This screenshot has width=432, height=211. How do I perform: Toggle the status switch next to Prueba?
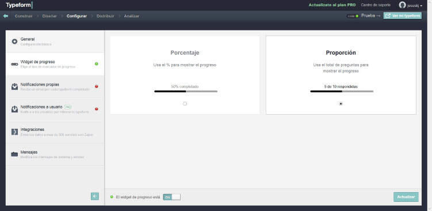(x=353, y=16)
